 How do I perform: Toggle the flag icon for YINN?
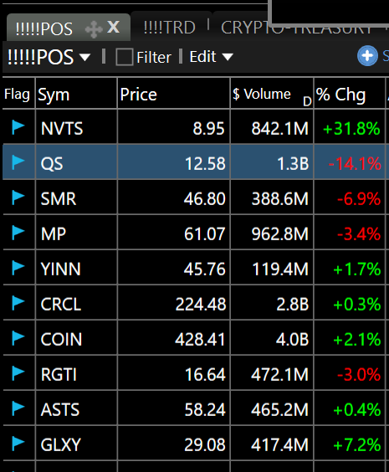(18, 268)
